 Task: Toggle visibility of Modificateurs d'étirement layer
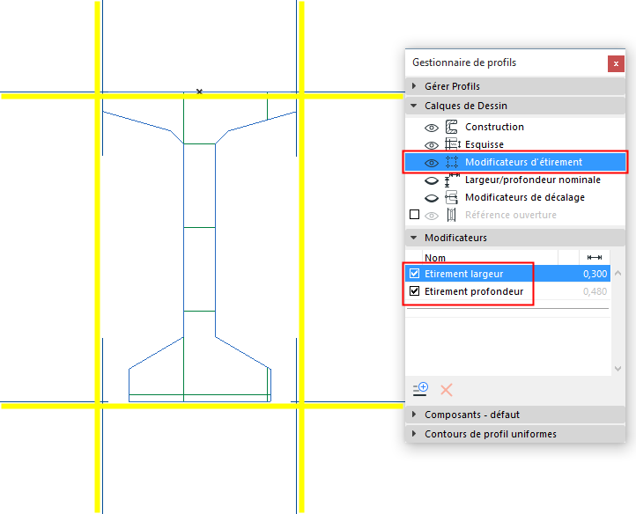[x=431, y=163]
